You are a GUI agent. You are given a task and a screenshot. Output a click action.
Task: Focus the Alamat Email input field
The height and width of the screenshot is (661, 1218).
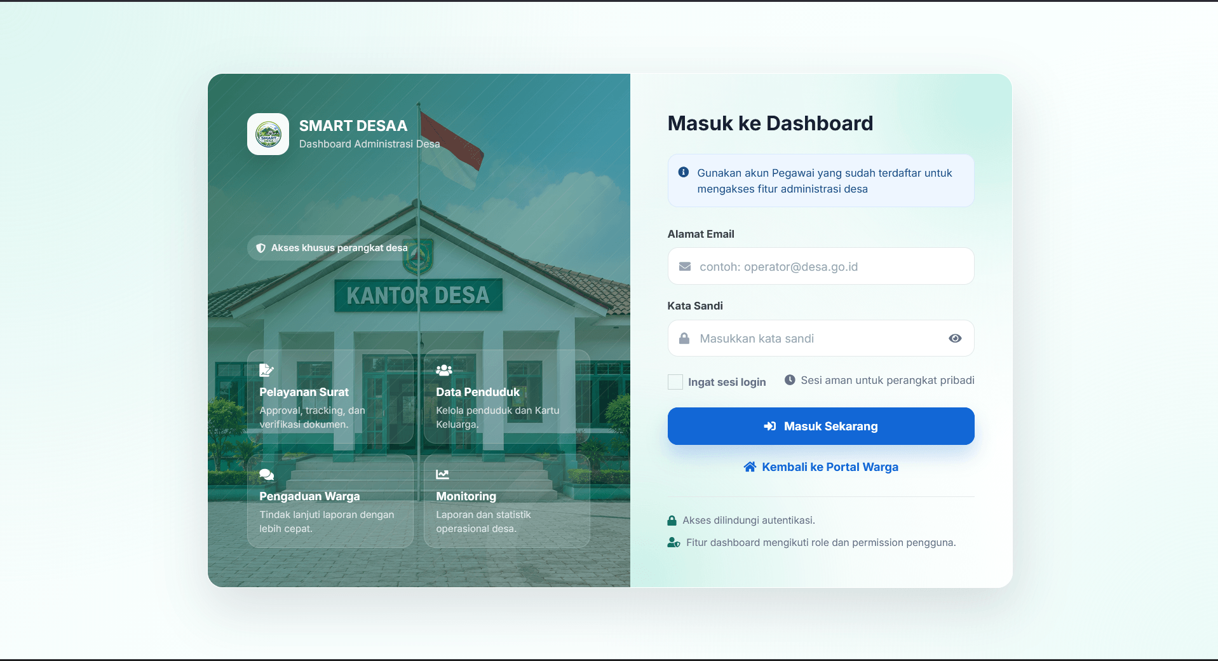(x=821, y=266)
